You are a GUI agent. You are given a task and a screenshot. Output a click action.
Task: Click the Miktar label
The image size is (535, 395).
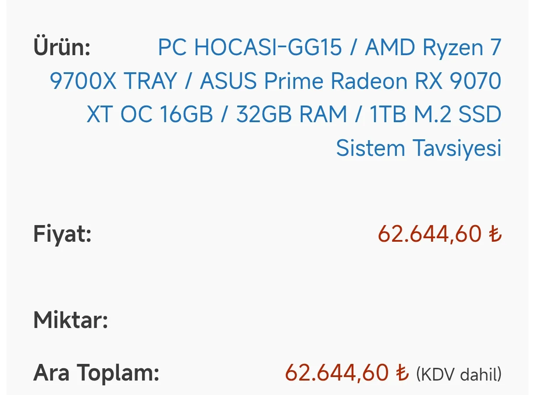(71, 321)
